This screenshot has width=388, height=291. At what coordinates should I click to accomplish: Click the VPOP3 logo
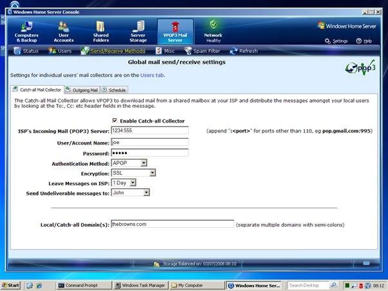(360, 68)
